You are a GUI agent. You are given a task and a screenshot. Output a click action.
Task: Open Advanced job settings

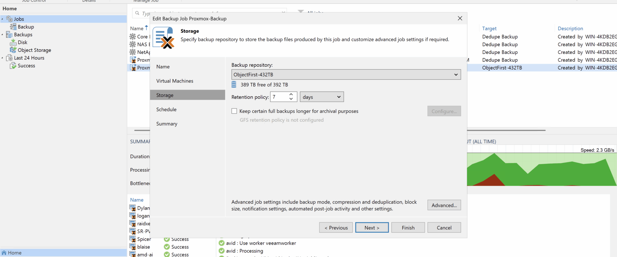coord(444,205)
